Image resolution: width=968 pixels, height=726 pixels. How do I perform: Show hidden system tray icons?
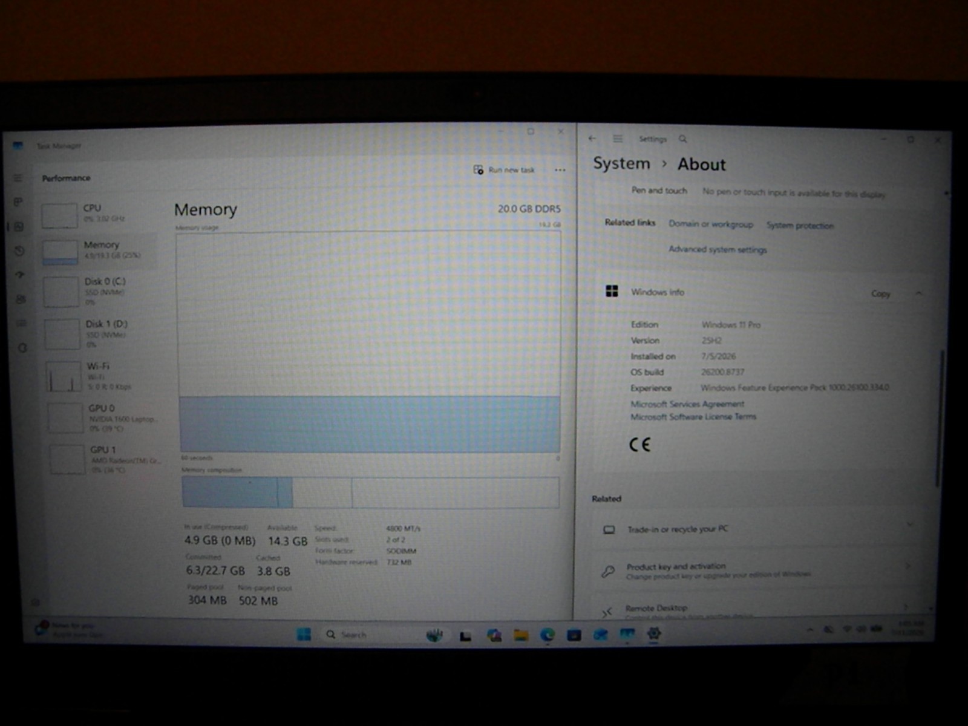[809, 630]
